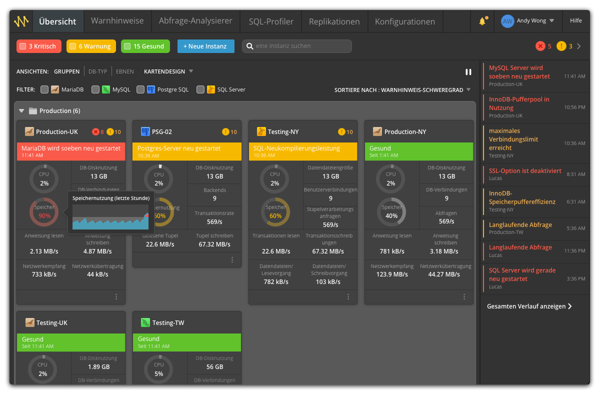
Task: Expand the alerts counter chevron
Action: [579, 46]
